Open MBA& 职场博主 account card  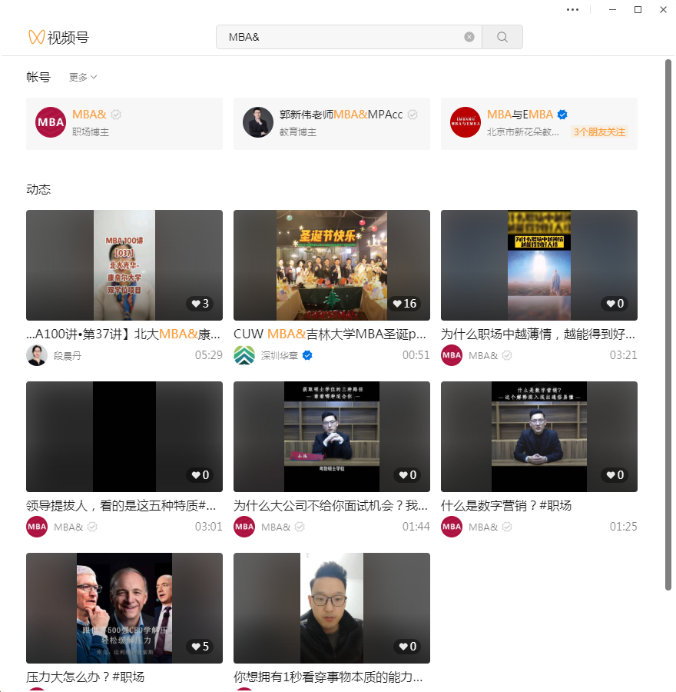124,124
